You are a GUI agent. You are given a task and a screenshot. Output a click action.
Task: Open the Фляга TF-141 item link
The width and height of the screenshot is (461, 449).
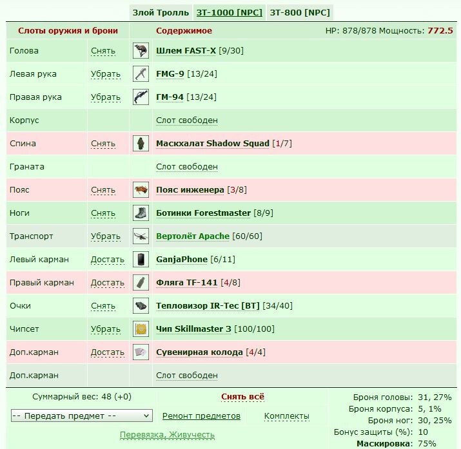[x=187, y=283]
